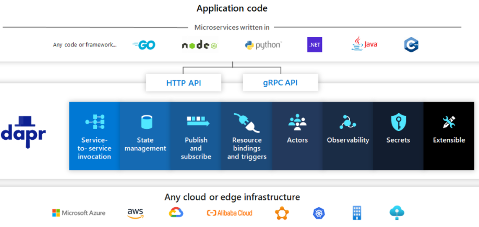Click the Service-to-service invocation icon
This screenshot has height=227, width=479.
point(94,122)
